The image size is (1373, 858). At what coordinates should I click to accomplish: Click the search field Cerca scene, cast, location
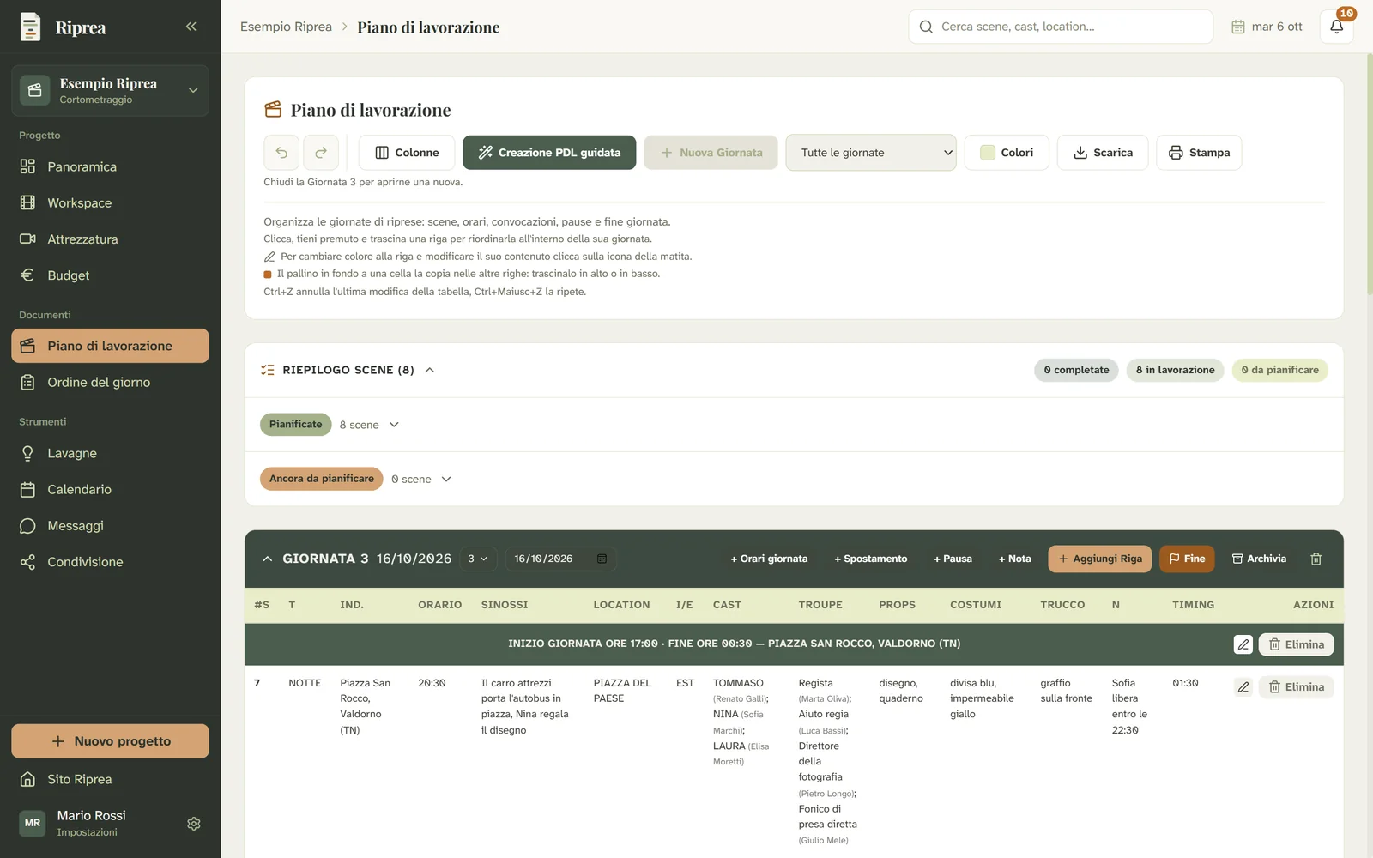click(x=1061, y=27)
